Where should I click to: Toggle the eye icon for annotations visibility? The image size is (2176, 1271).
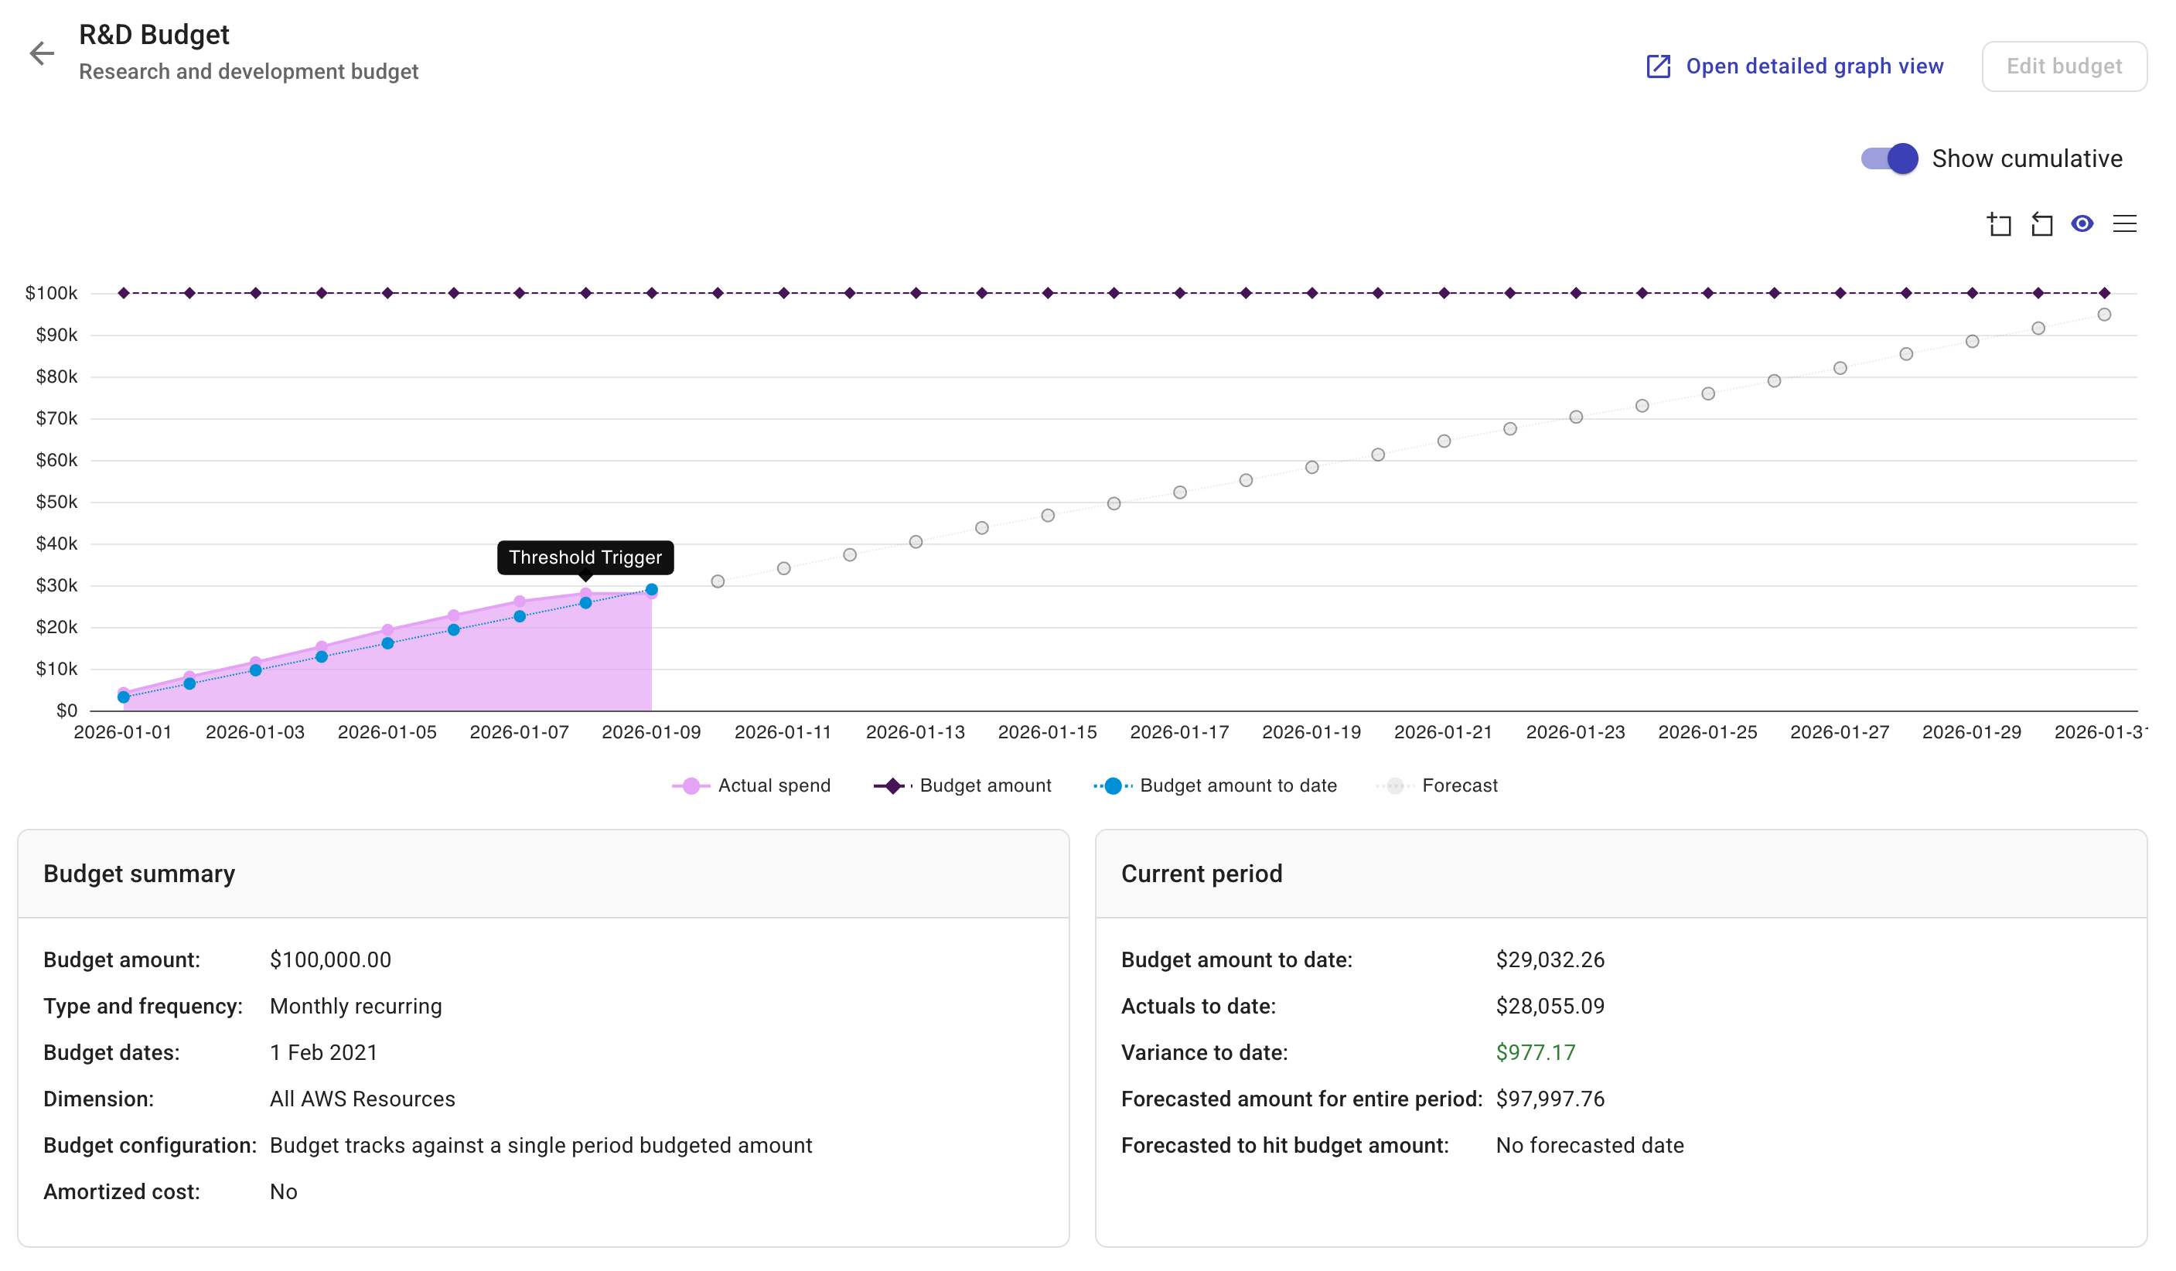[2082, 224]
